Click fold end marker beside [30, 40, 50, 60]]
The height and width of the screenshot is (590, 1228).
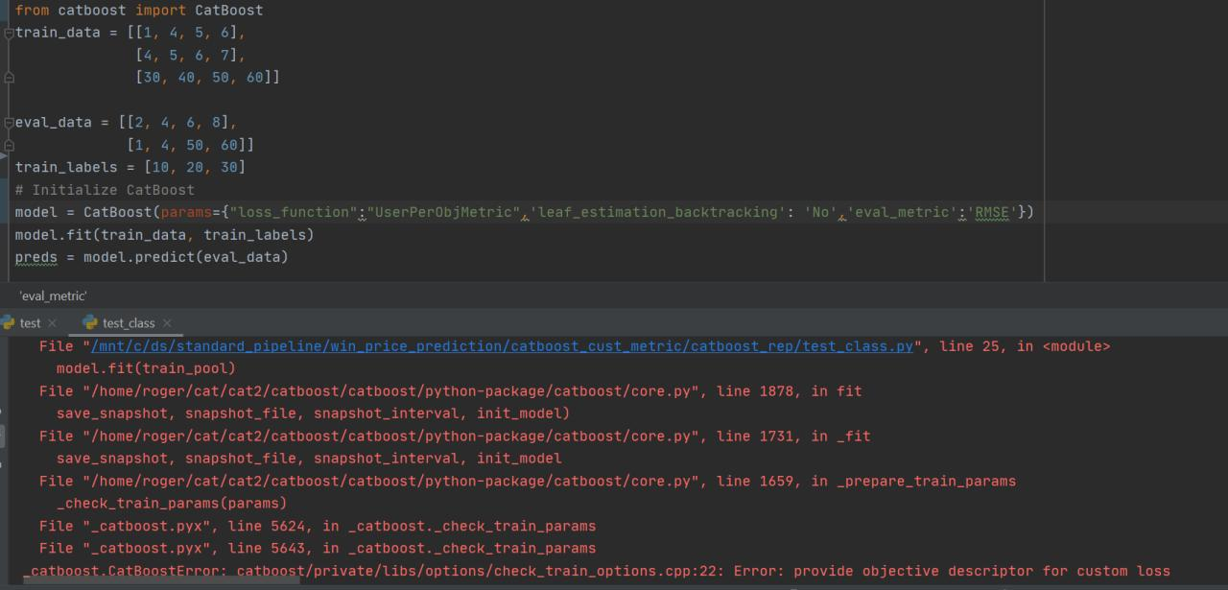point(9,78)
